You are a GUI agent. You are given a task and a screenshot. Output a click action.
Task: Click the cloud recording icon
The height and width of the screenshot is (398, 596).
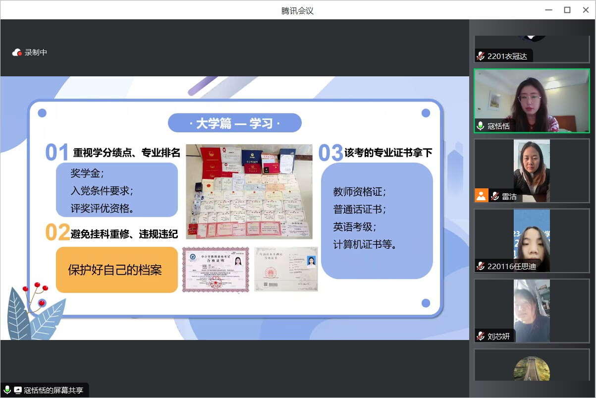(17, 52)
